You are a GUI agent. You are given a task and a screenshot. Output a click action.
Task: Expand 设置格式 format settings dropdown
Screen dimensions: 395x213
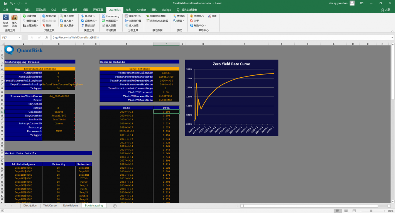click(x=96, y=21)
